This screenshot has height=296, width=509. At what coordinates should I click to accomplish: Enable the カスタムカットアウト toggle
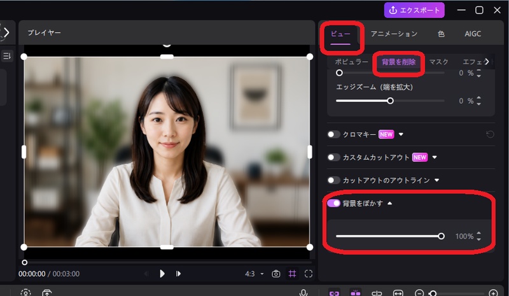click(x=333, y=157)
